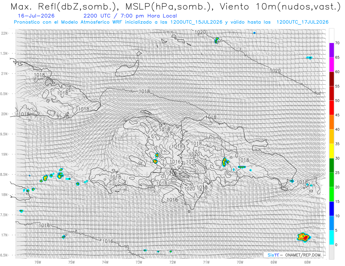
Task: Select the '2200 UTC / 7:00 pm Hora Local' text
Action: (x=130, y=16)
